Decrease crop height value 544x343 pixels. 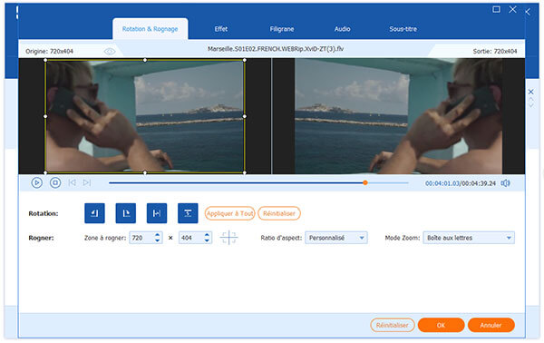click(207, 240)
